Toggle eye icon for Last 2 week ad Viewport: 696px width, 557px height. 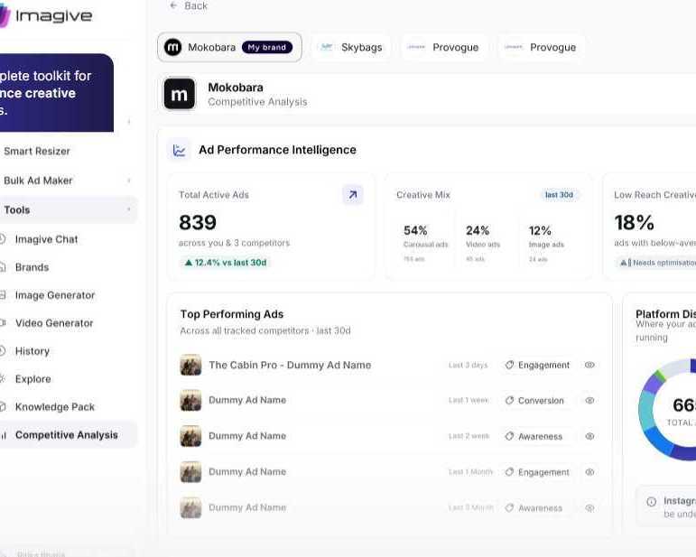pyautogui.click(x=589, y=436)
